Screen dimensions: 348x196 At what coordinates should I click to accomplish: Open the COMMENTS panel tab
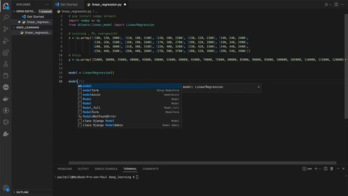click(x=151, y=169)
